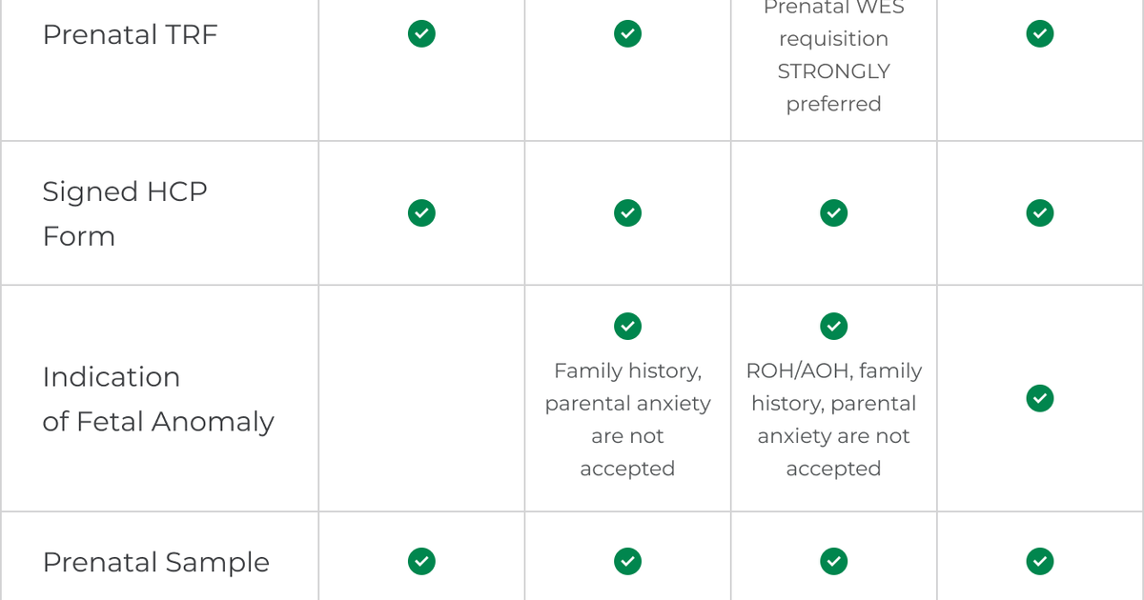
Task: Click the last check mark in Signed HCP Form row
Action: click(x=1040, y=212)
